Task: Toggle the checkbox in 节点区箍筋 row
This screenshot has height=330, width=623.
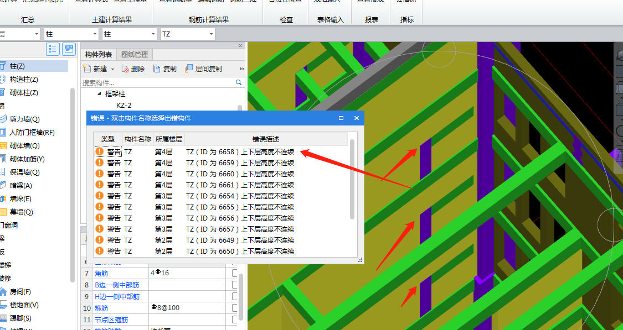Action: click(234, 319)
